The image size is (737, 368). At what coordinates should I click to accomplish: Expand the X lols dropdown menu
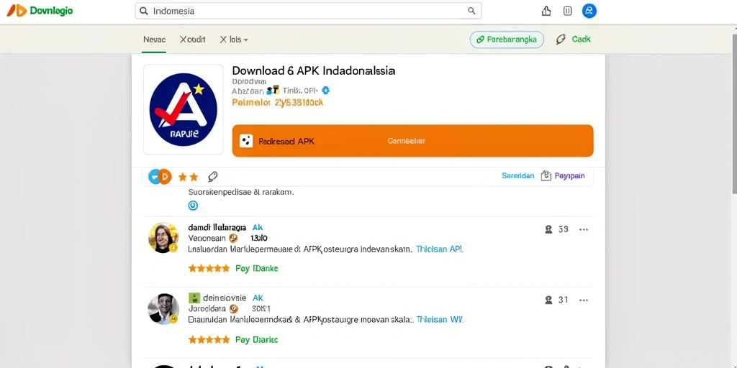pyautogui.click(x=234, y=40)
